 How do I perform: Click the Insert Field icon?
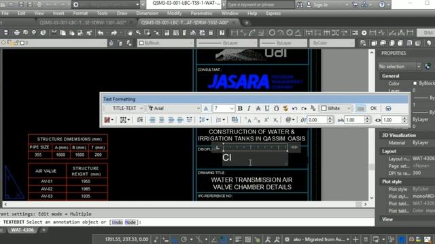coord(234,120)
